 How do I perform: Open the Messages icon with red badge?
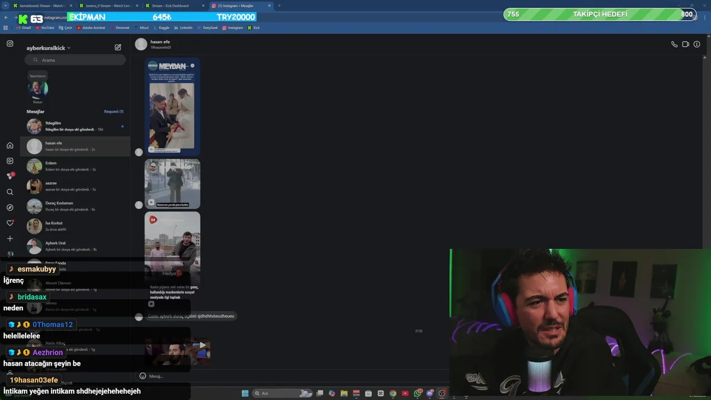click(10, 176)
